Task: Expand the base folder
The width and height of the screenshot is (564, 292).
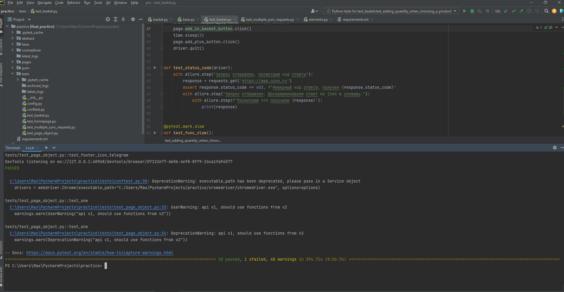Action: (12, 44)
